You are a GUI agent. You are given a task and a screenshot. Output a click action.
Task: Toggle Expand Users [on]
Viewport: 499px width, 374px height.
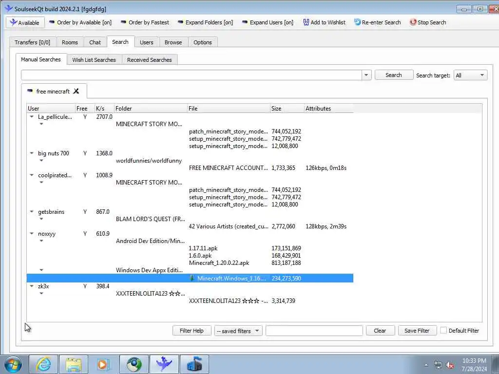268,22
